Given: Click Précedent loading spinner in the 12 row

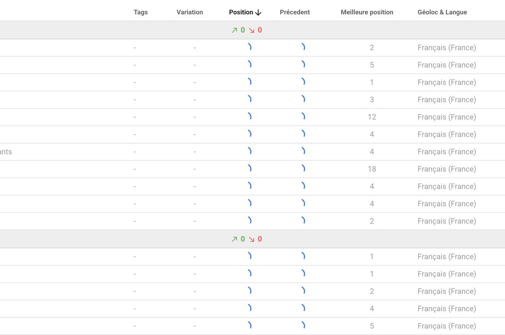Looking at the screenshot, I should (303, 116).
